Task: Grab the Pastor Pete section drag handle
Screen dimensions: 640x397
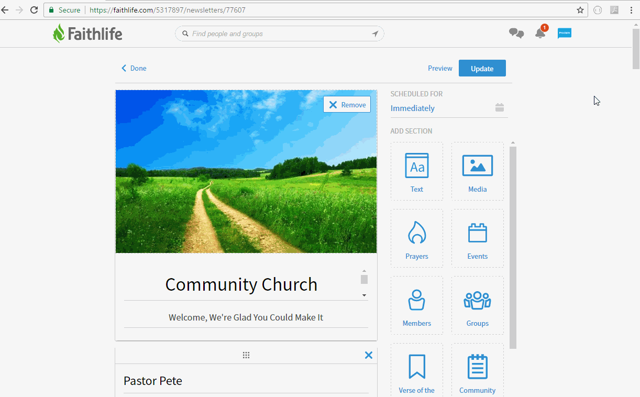Action: pos(246,355)
